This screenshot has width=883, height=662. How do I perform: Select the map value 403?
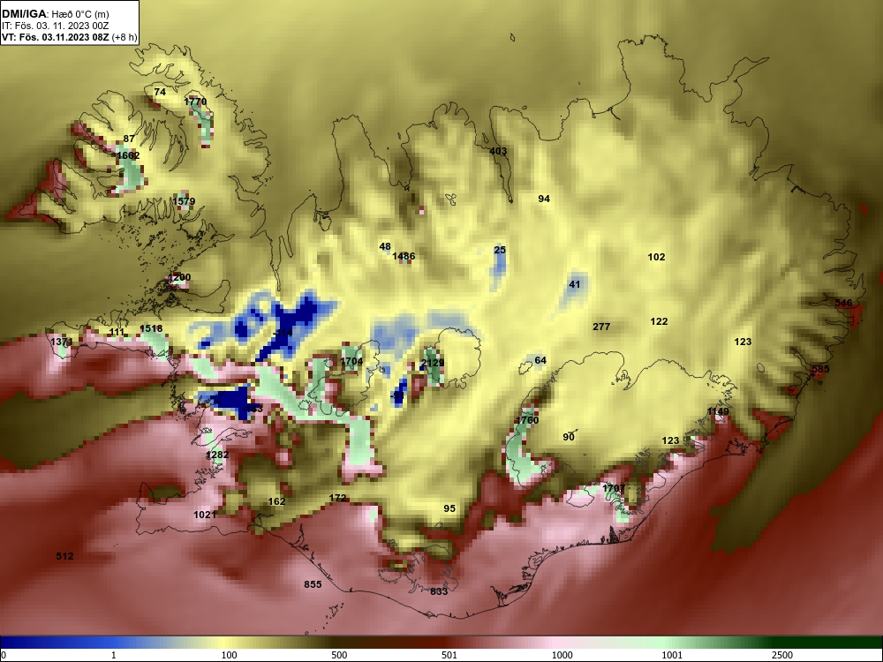[x=498, y=151]
